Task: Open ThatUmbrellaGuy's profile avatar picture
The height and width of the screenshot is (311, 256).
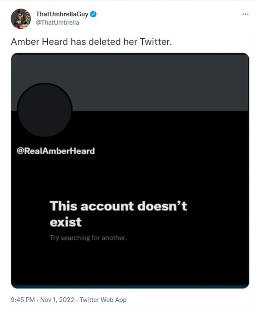Action: (21, 19)
